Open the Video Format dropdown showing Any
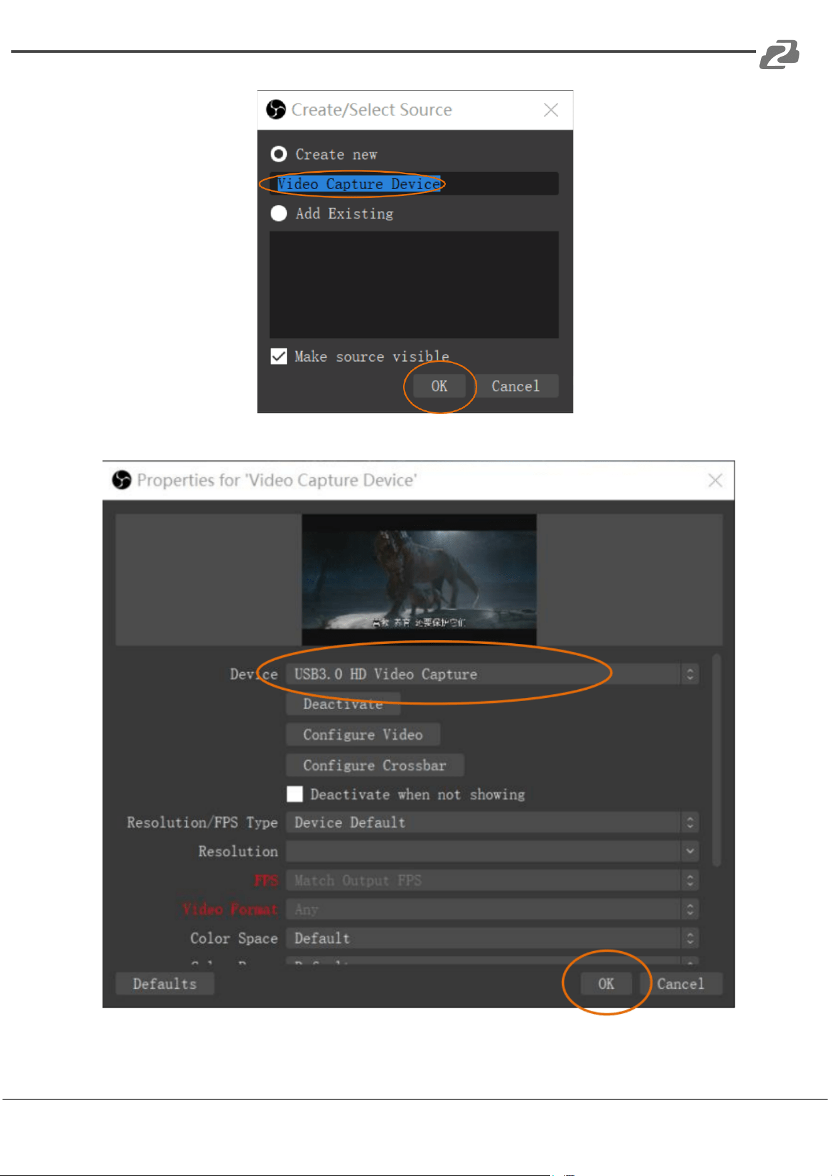Viewport: 832px width, 1176px height. 492,909
